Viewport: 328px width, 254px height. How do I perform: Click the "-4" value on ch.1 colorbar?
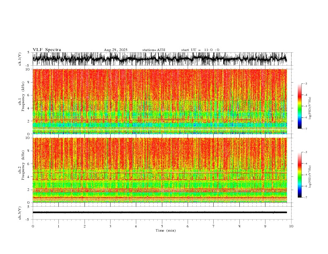tap(306, 95)
